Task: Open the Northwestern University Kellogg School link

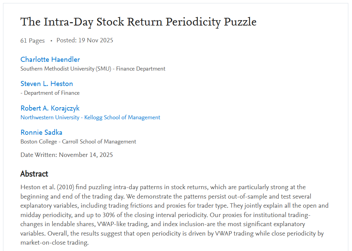Action: 90,118
